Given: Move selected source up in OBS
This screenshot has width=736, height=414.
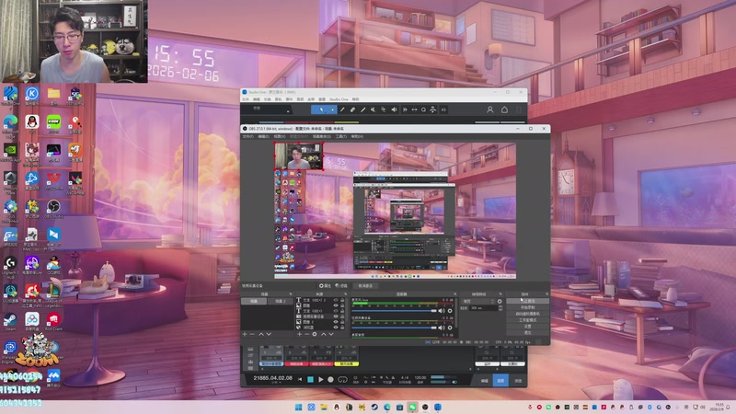Looking at the screenshot, I should click(324, 334).
